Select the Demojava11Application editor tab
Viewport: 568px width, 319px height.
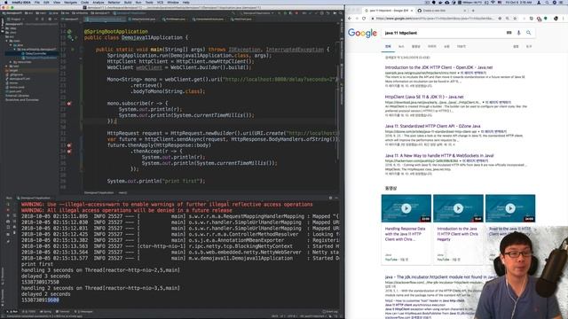(105, 19)
